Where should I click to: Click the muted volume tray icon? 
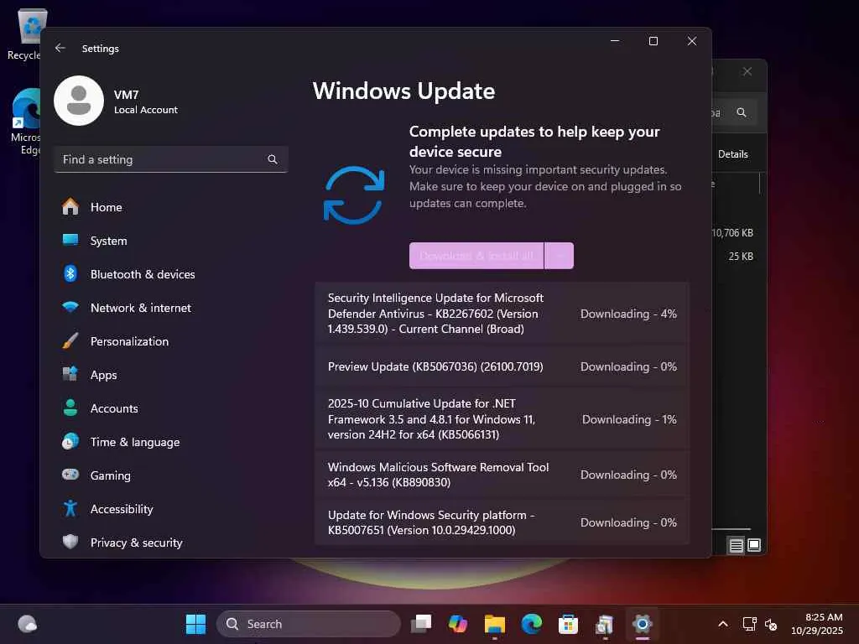pyautogui.click(x=771, y=624)
